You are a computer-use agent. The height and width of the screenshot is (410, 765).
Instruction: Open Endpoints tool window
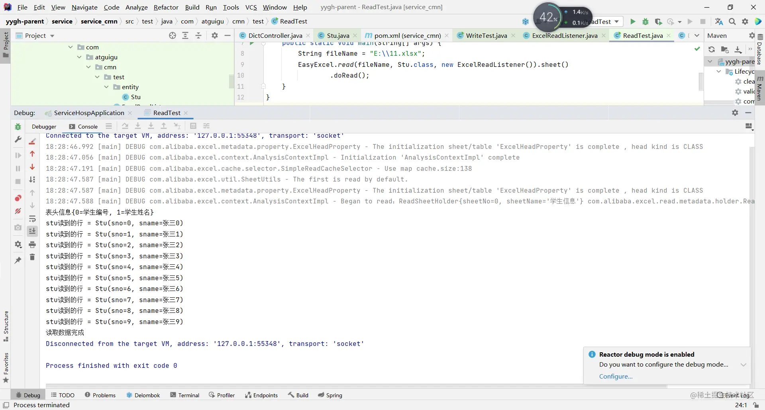coord(261,395)
